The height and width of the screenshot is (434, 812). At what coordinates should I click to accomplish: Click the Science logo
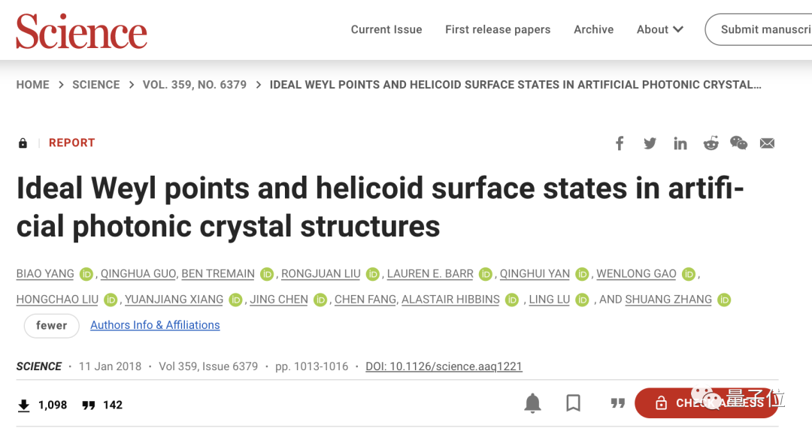click(x=81, y=32)
